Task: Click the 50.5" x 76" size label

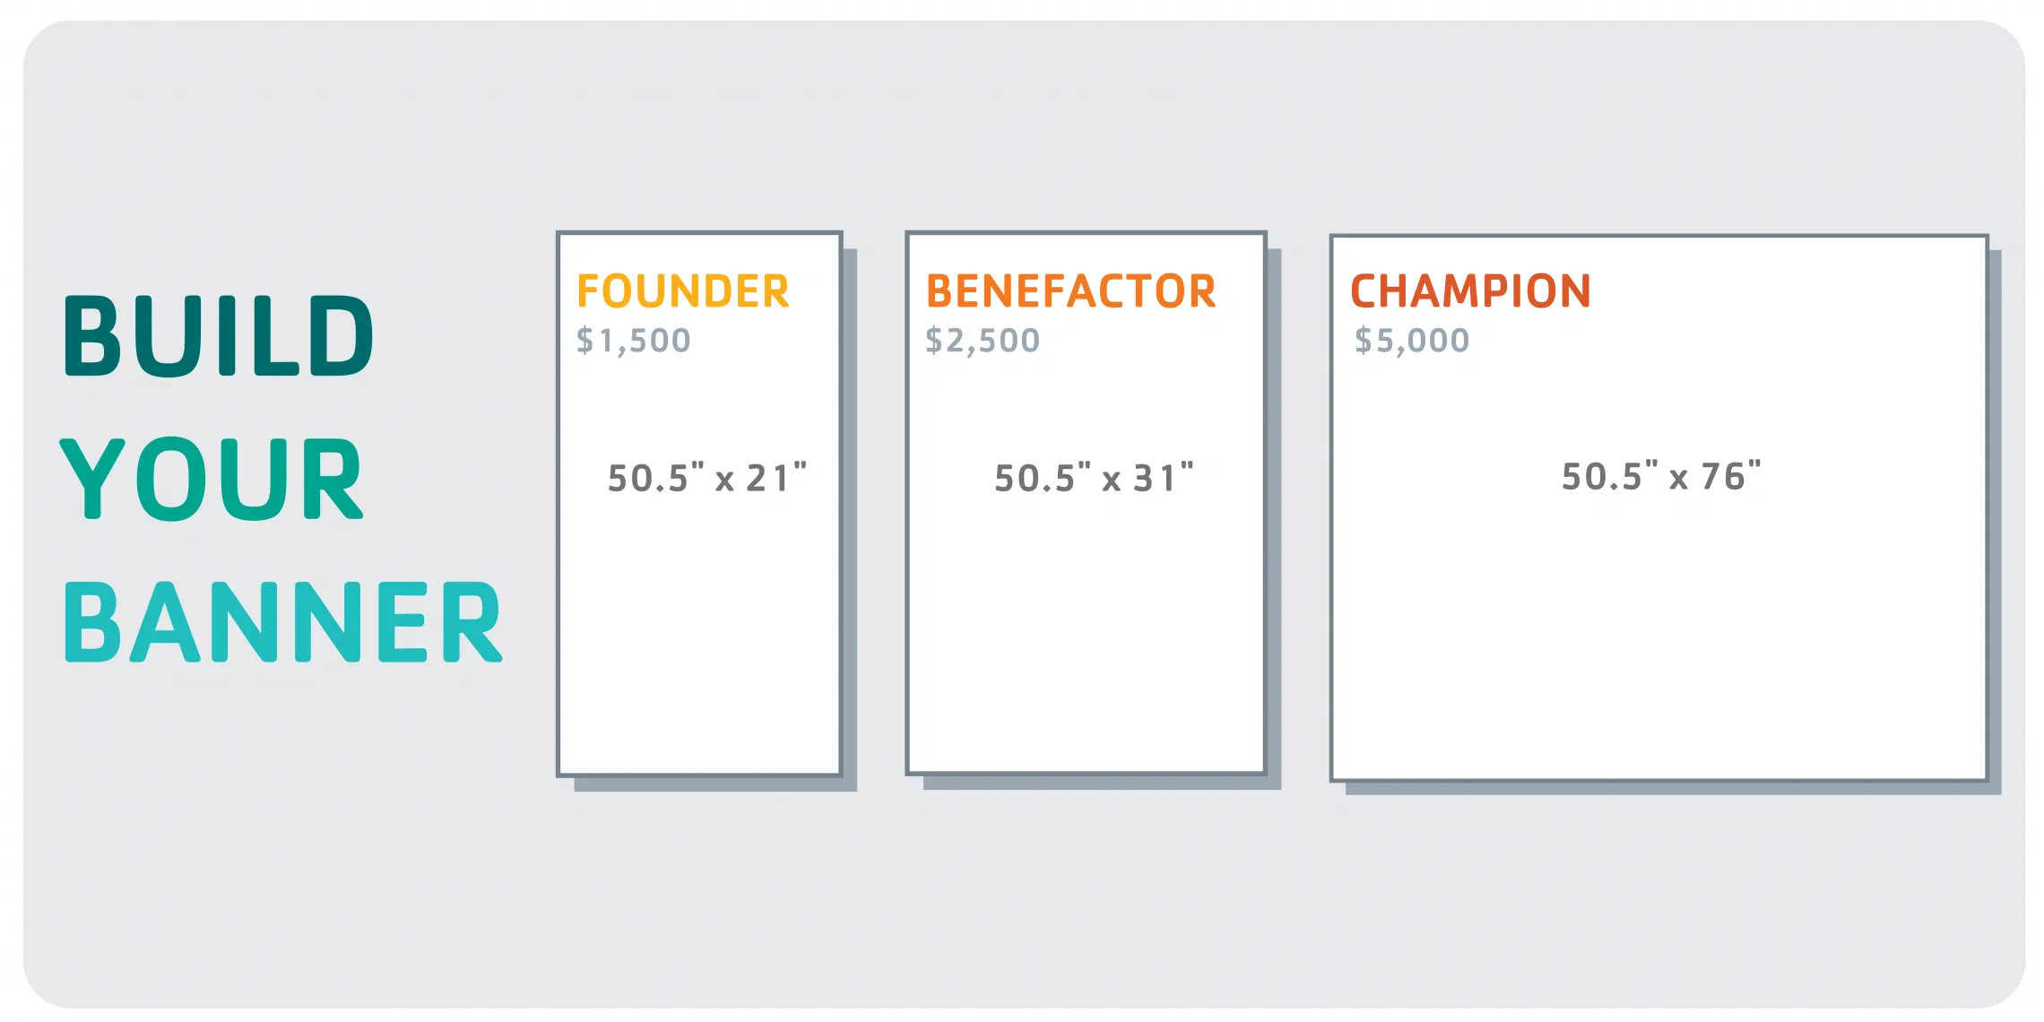Action: [x=1661, y=475]
